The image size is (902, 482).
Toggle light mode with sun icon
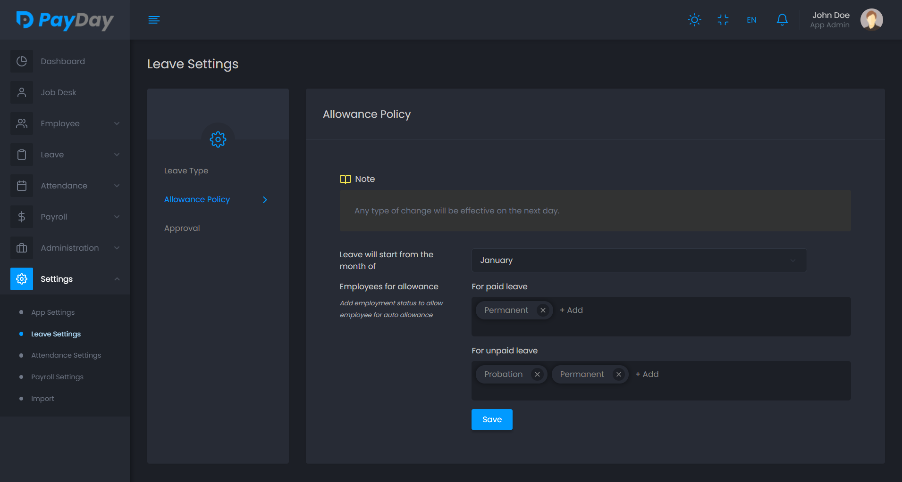(694, 20)
